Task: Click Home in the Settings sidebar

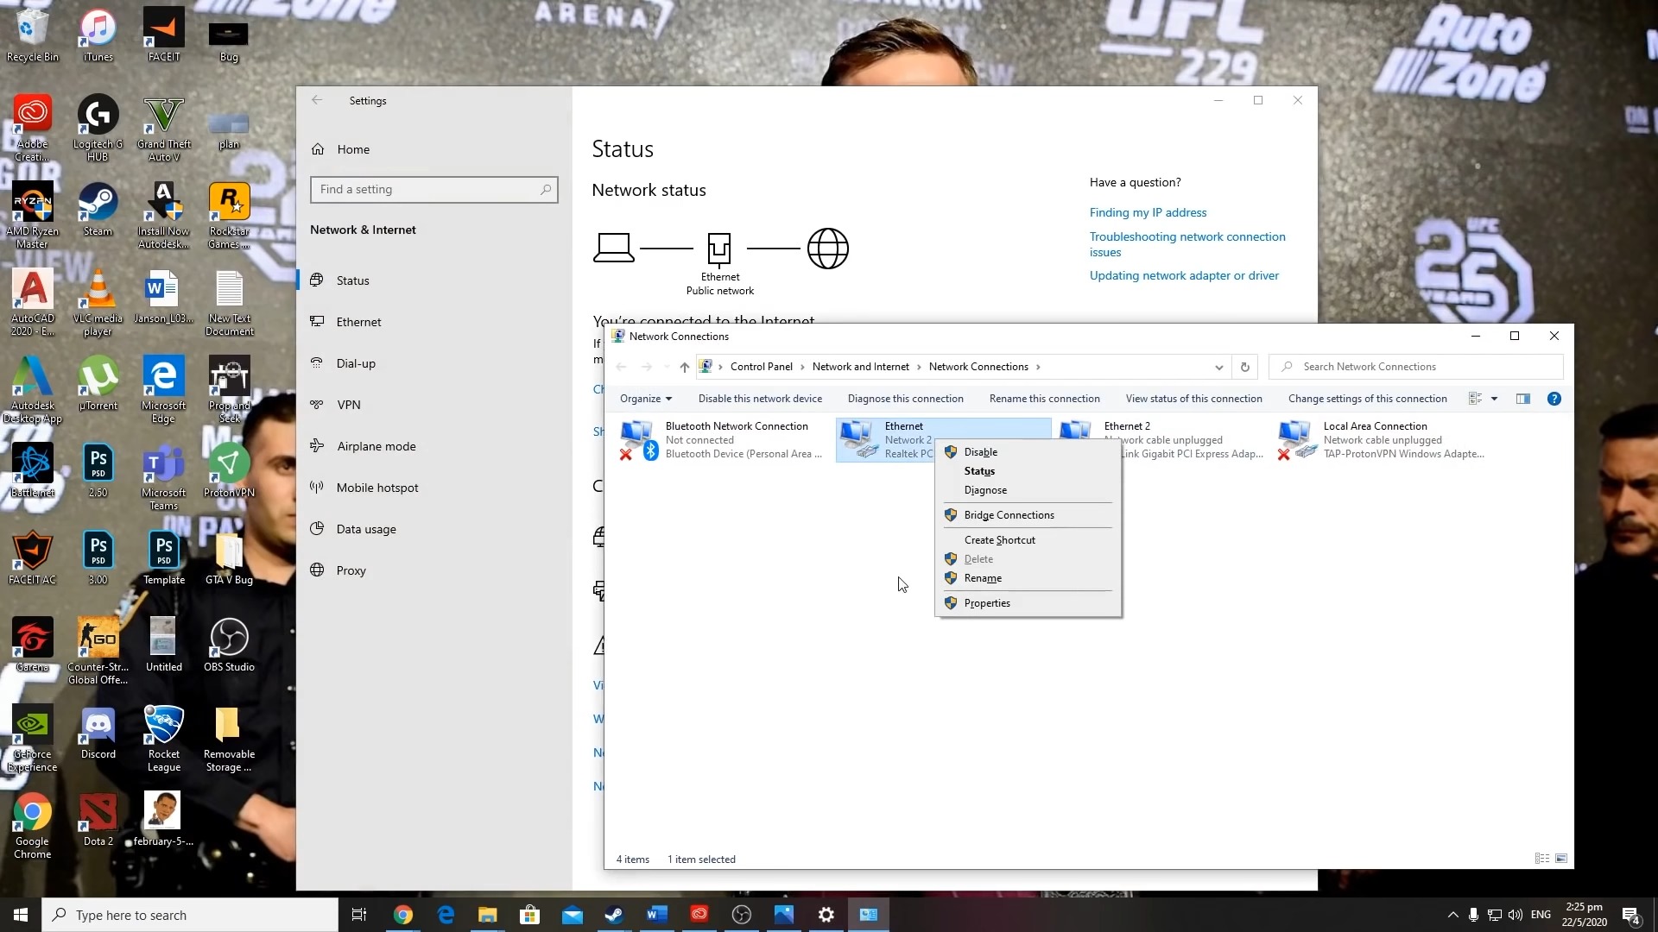Action: tap(433, 149)
